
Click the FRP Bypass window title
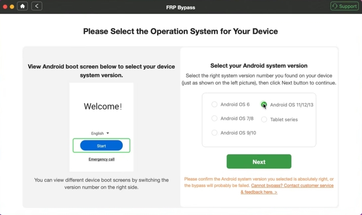(181, 7)
